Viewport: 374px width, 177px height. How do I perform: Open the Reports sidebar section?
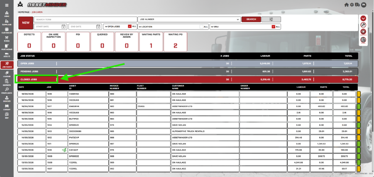tap(7, 82)
